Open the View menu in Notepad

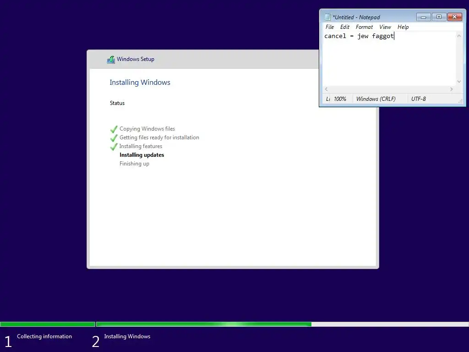tap(385, 27)
